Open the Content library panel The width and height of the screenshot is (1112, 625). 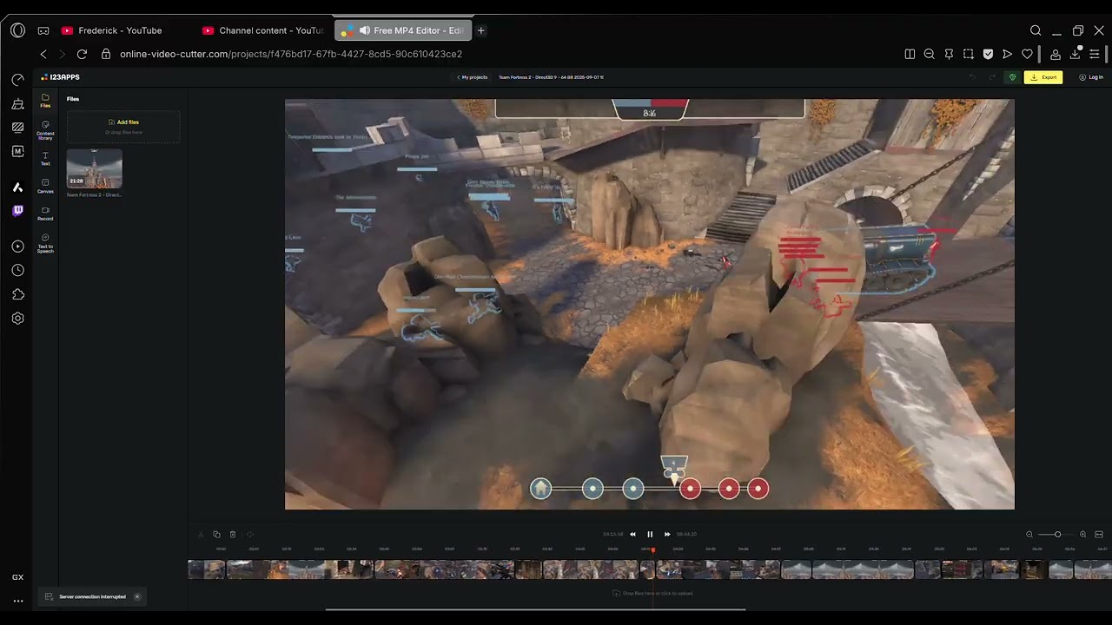pyautogui.click(x=45, y=130)
